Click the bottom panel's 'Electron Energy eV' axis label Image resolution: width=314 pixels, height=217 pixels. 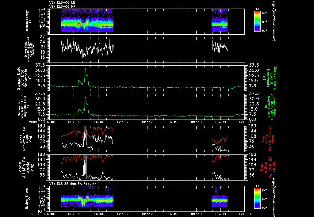(x=29, y=199)
